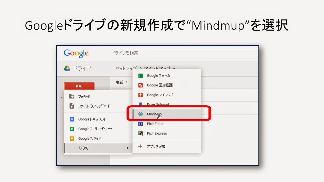Click the Google My Maps pin icon
324x182 pixels.
[x=140, y=95]
